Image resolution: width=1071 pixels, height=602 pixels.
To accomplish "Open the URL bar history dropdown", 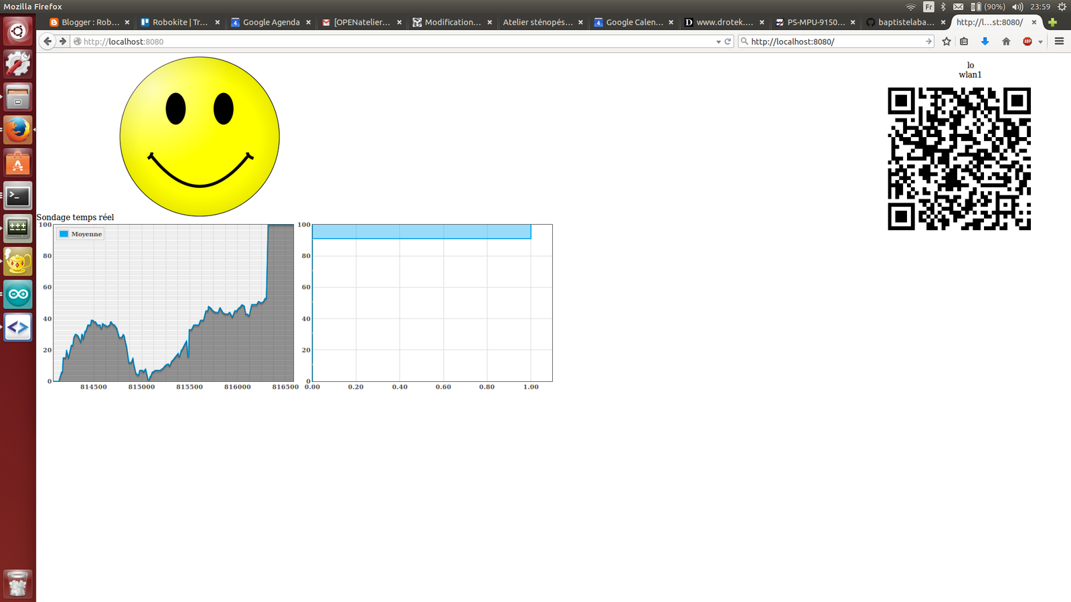I will pyautogui.click(x=718, y=41).
